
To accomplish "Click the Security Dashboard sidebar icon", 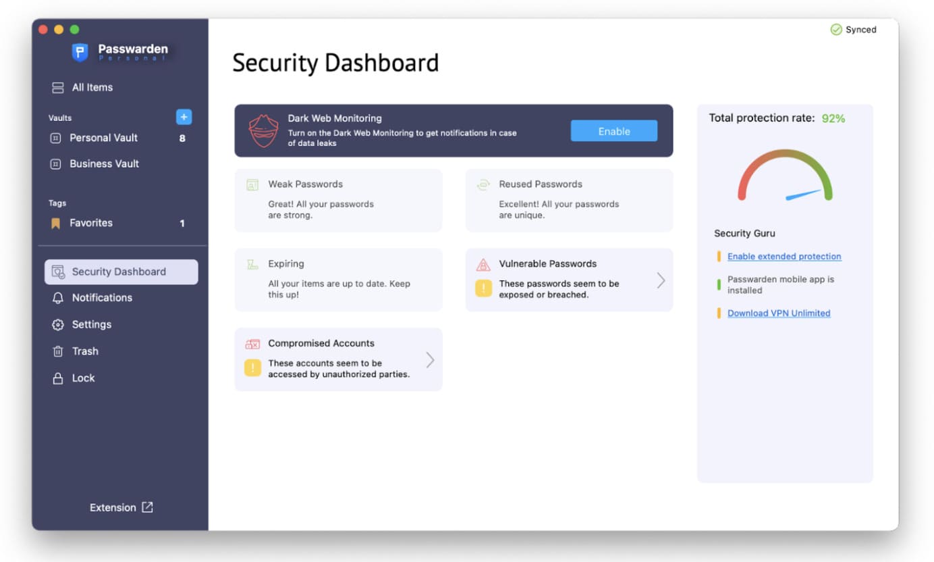I will [x=58, y=272].
